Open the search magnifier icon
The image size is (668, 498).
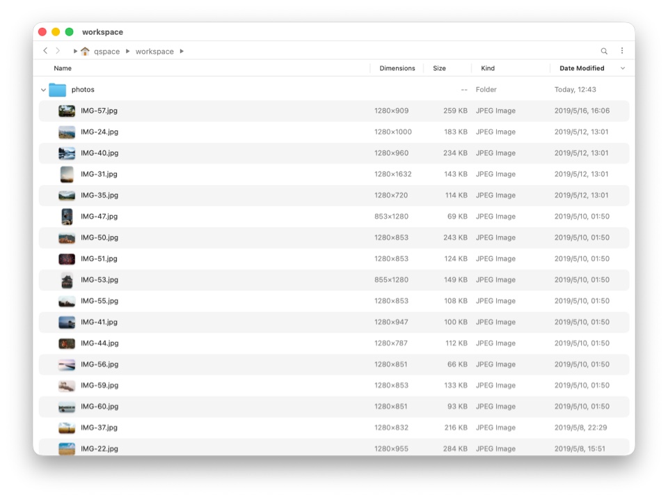(604, 51)
